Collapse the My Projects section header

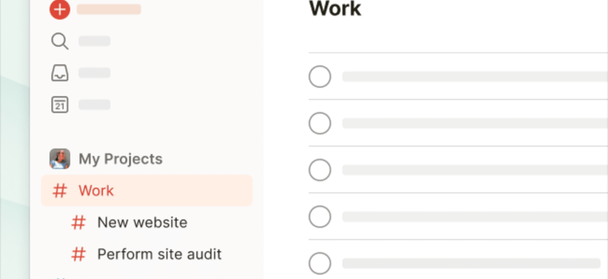(x=120, y=159)
